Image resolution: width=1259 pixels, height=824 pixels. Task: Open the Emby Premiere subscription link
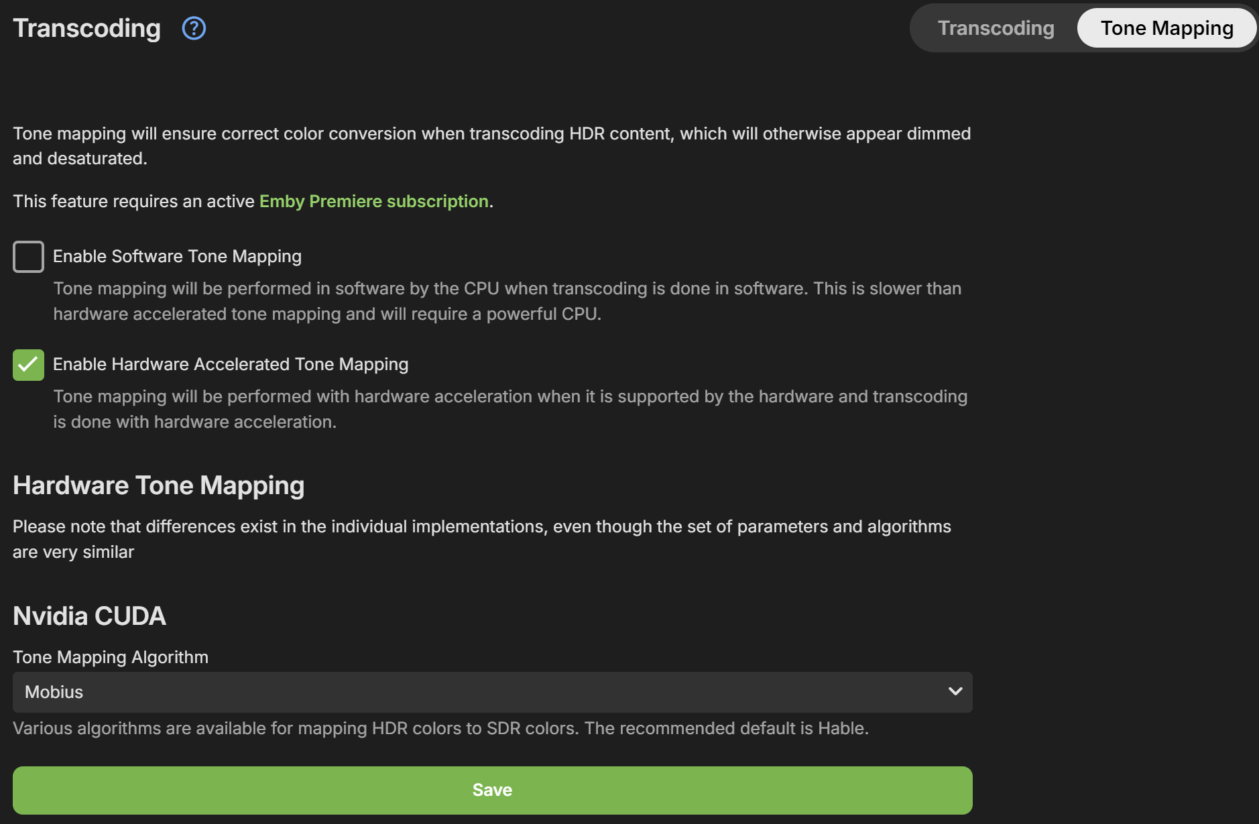click(373, 200)
